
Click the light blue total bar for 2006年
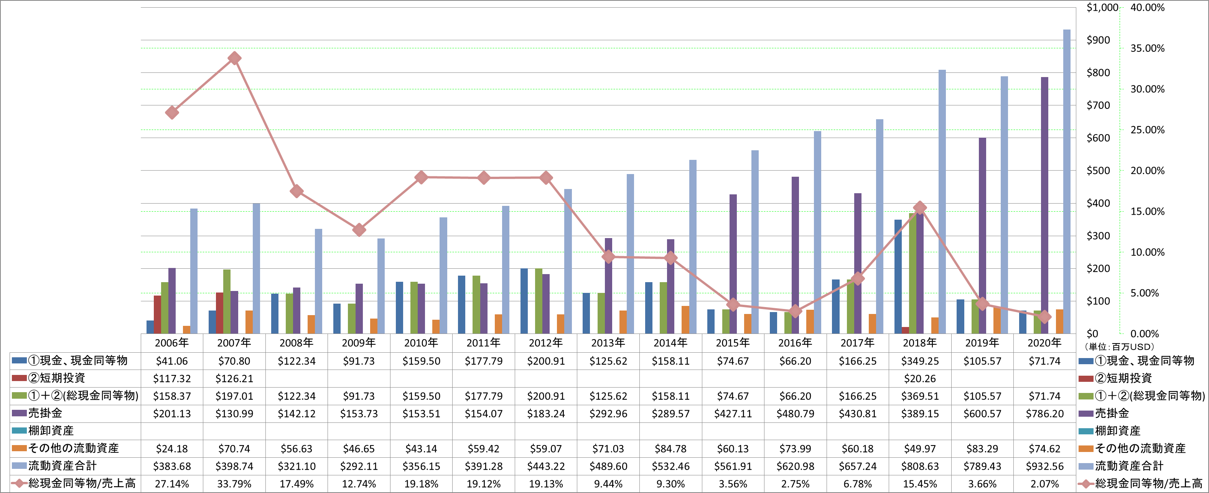[194, 271]
